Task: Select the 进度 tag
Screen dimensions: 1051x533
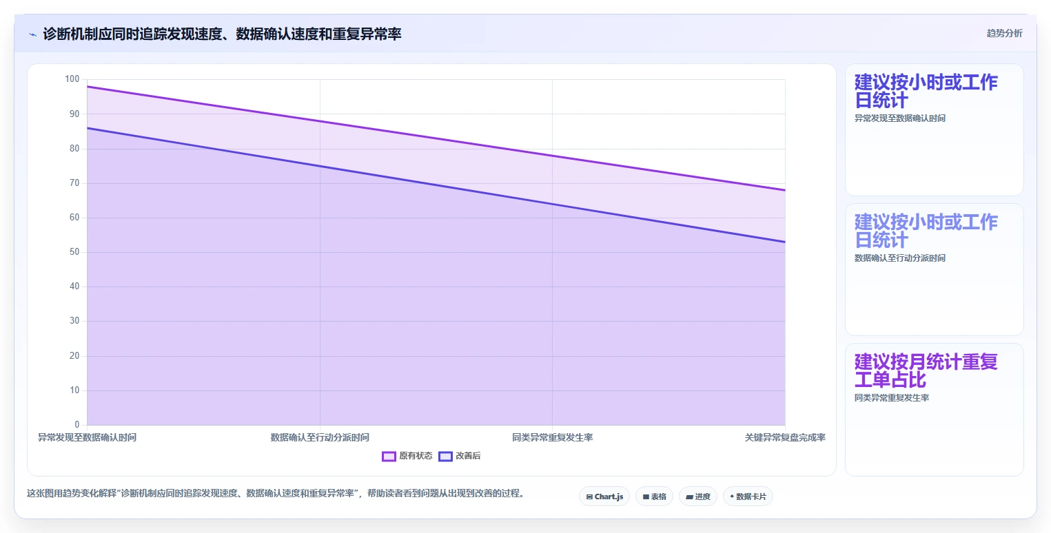Action: coord(697,497)
